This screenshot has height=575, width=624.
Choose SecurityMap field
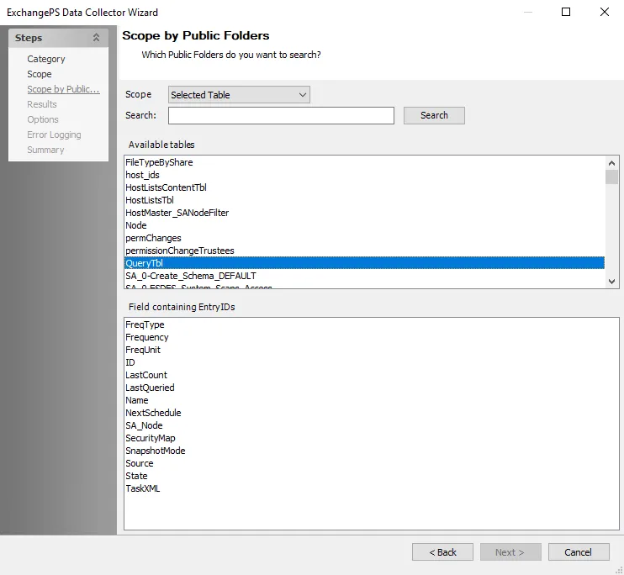click(372, 438)
